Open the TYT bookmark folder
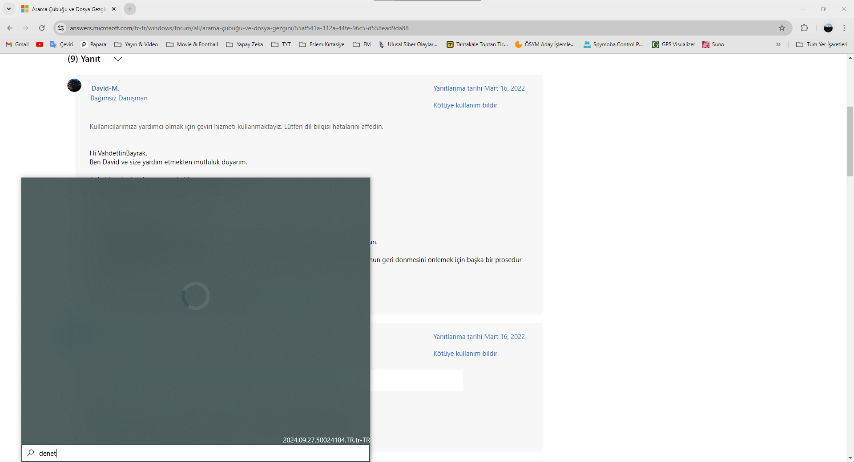The width and height of the screenshot is (854, 462). 281,44
